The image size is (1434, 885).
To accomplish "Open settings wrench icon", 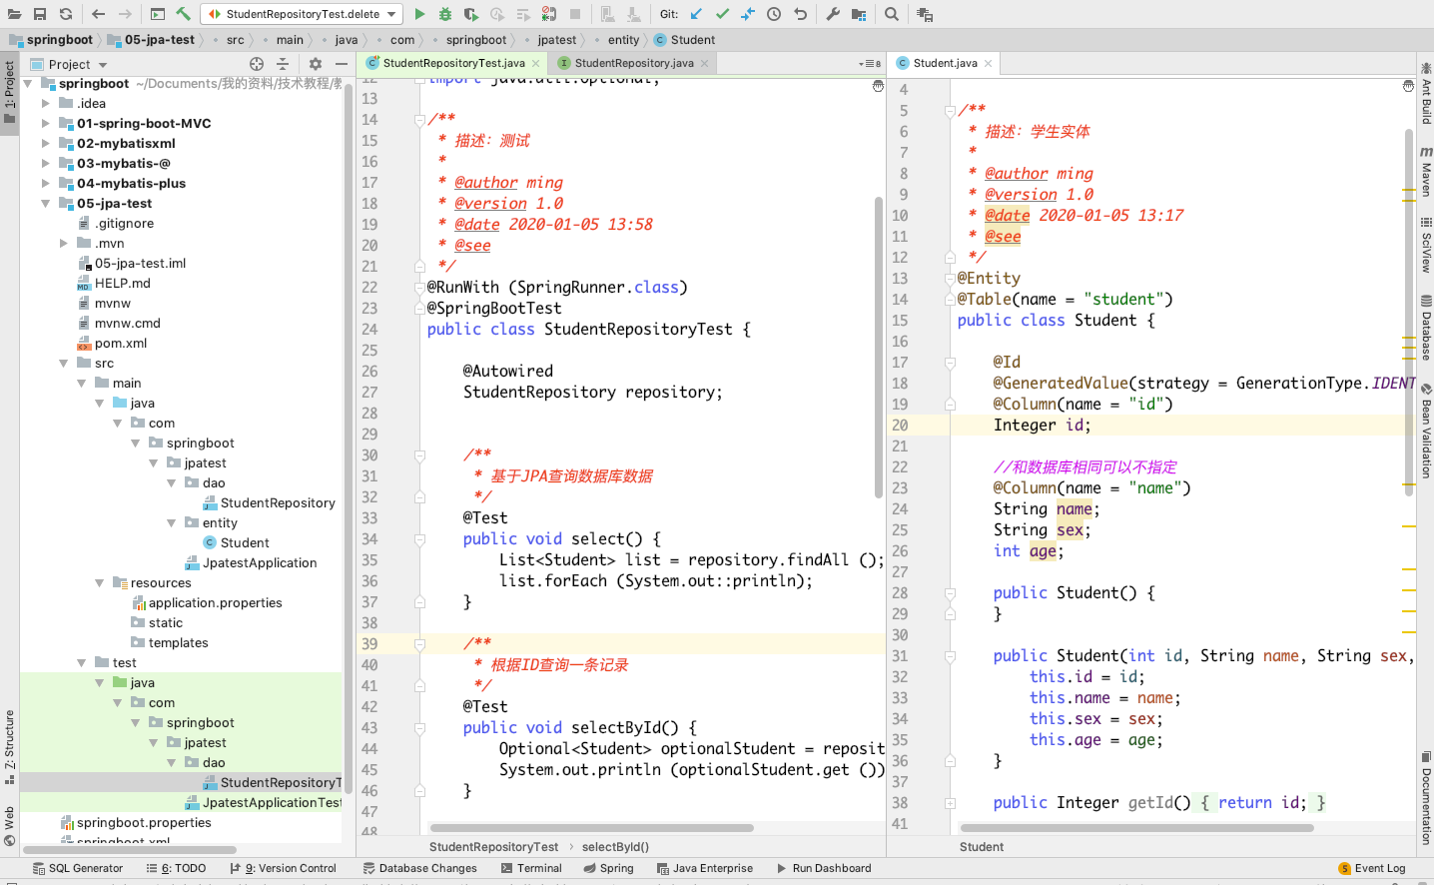I will tap(833, 14).
